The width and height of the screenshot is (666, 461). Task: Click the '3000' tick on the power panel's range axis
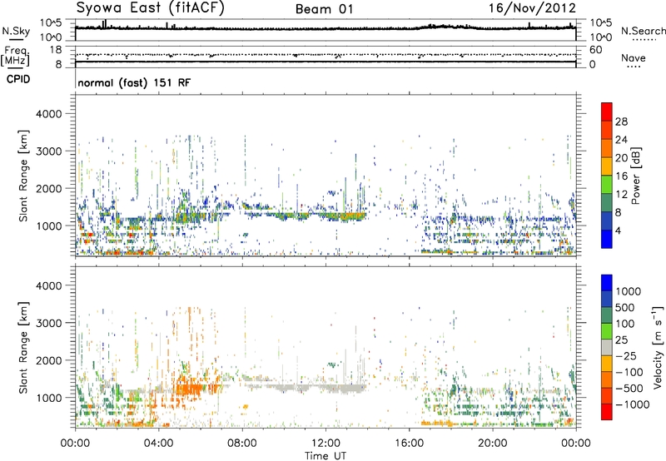tap(48, 151)
